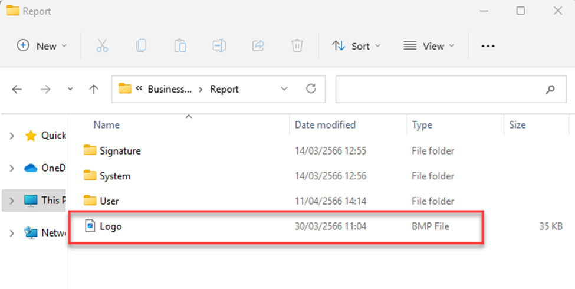
Task: Click the Share icon in toolbar
Action: click(258, 45)
